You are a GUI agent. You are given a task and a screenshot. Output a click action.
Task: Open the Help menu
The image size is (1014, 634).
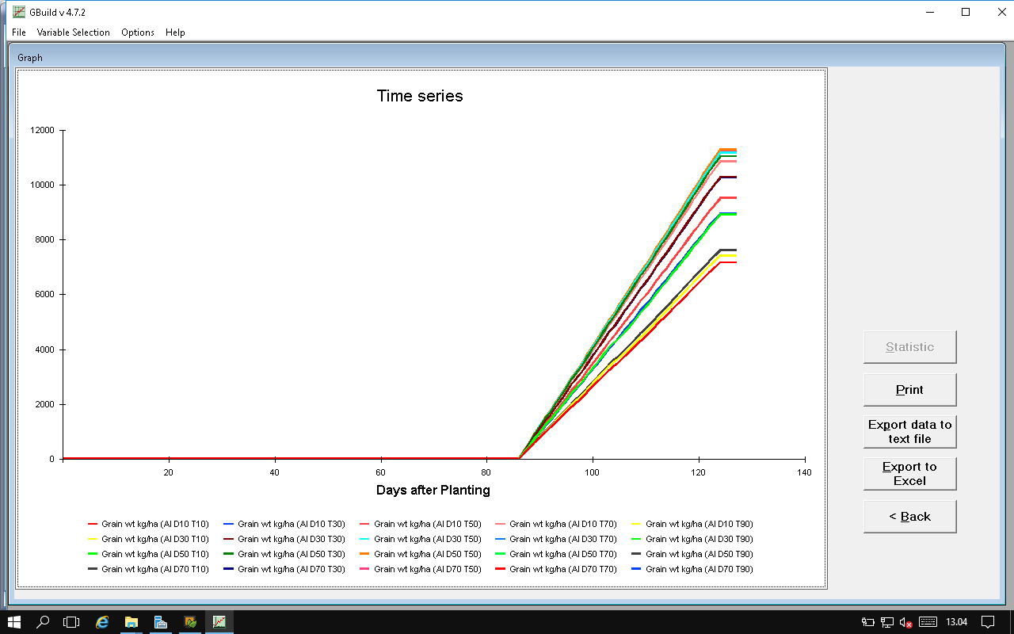point(175,32)
